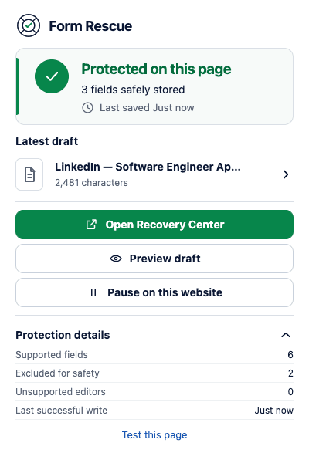Click the Unsupported editors row

154,392
